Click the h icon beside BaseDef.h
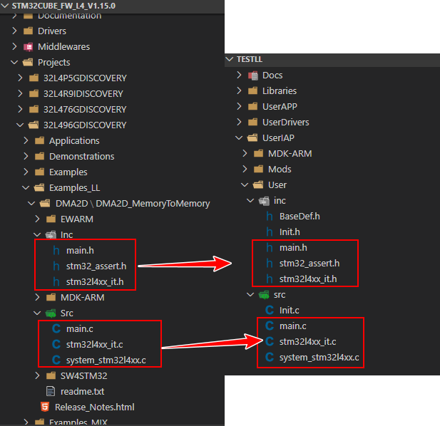440x426 pixels. [x=270, y=217]
